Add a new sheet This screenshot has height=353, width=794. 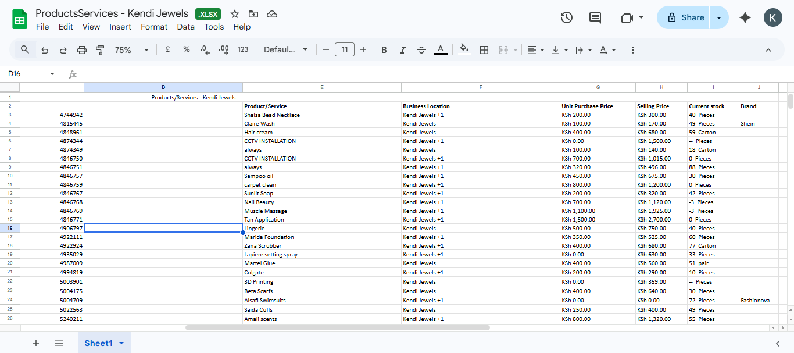(36, 343)
